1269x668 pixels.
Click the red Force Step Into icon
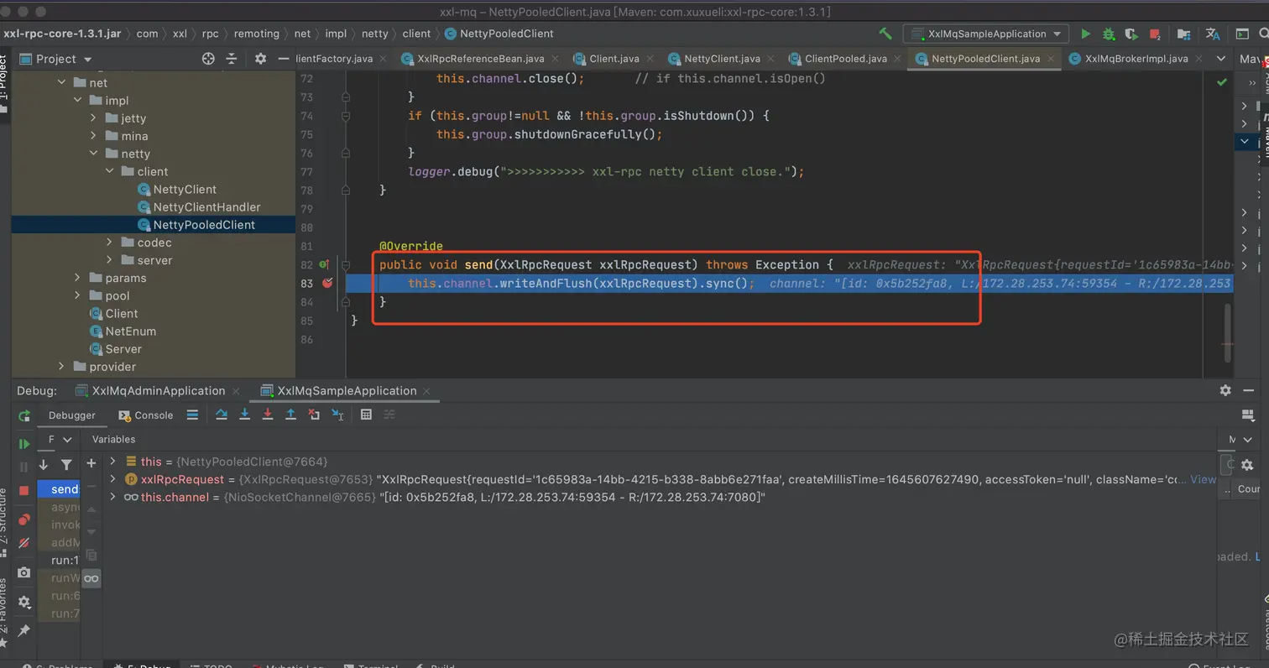coord(268,415)
